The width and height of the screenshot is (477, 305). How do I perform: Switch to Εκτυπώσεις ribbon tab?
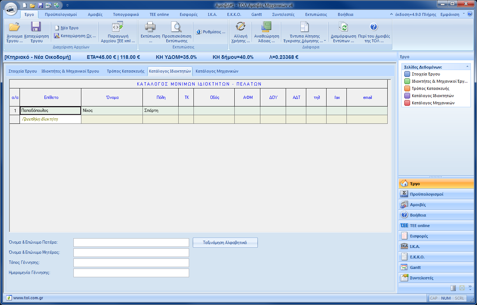[316, 15]
